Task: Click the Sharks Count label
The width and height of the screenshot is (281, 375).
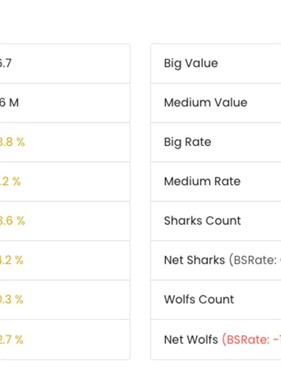Action: (202, 220)
